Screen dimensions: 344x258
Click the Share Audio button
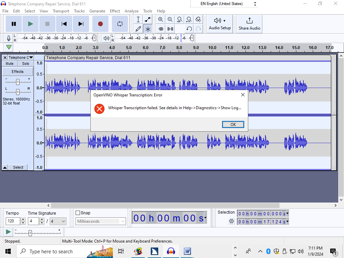pyautogui.click(x=250, y=24)
